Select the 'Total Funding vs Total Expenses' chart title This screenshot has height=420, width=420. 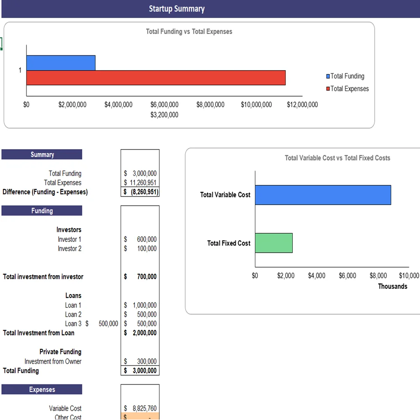(x=189, y=31)
